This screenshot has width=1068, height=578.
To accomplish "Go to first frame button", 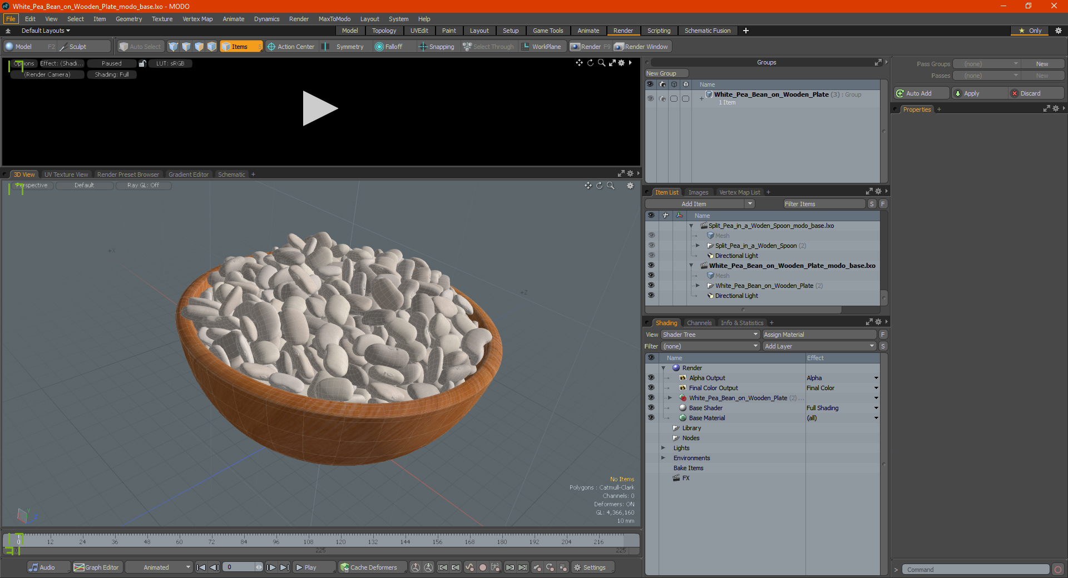I will tap(201, 567).
